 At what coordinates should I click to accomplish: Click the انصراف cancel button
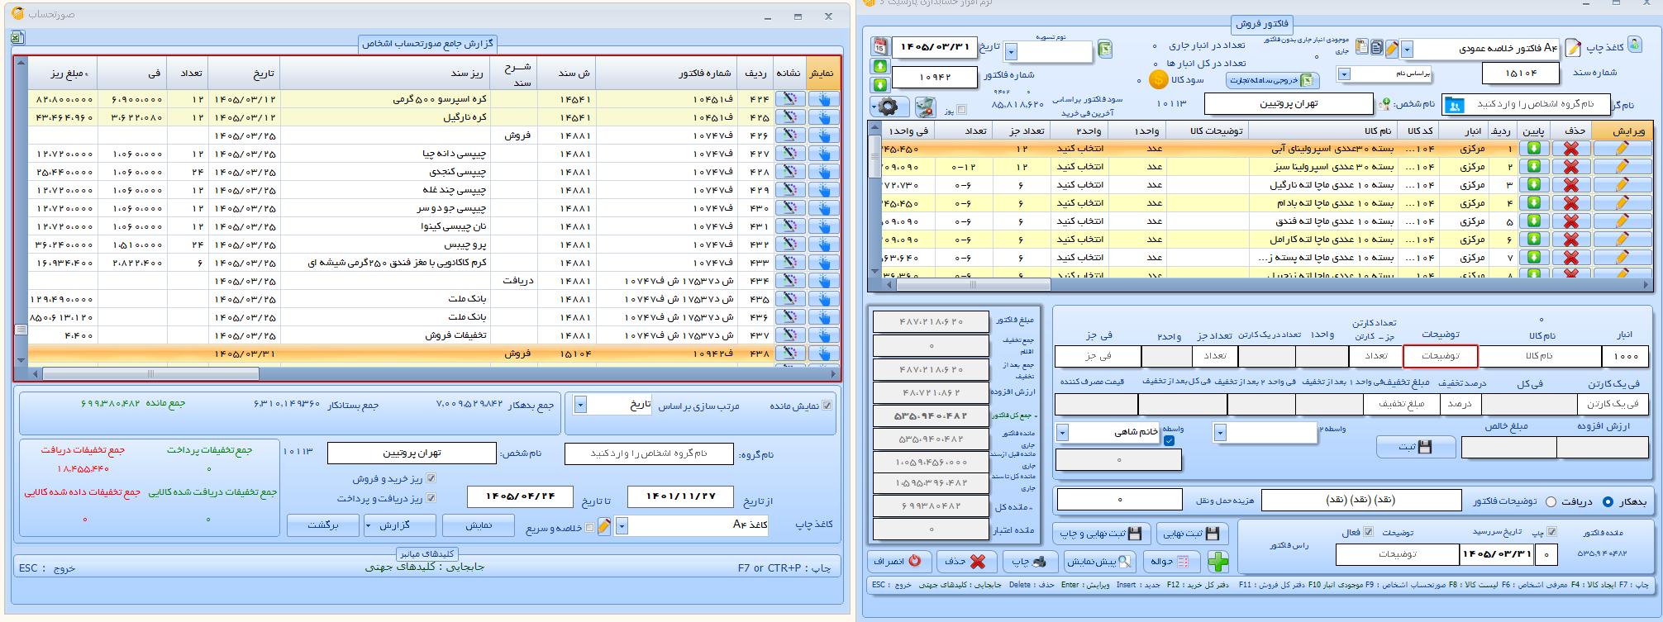(899, 562)
